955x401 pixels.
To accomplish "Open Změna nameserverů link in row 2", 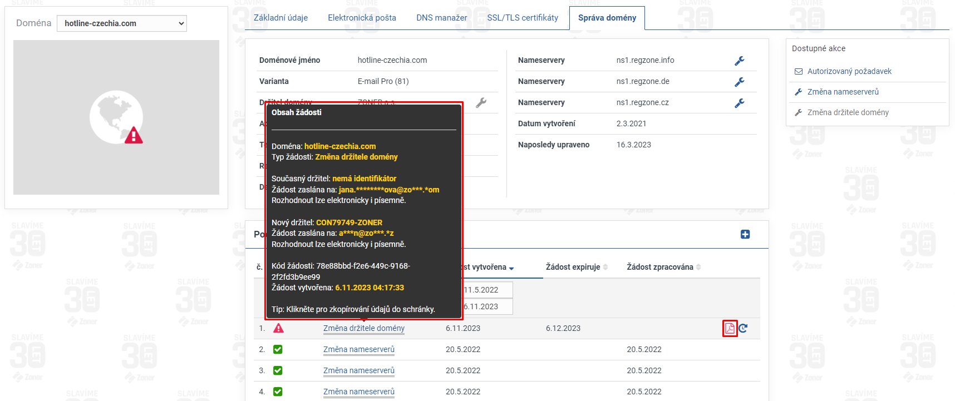I will click(359, 349).
